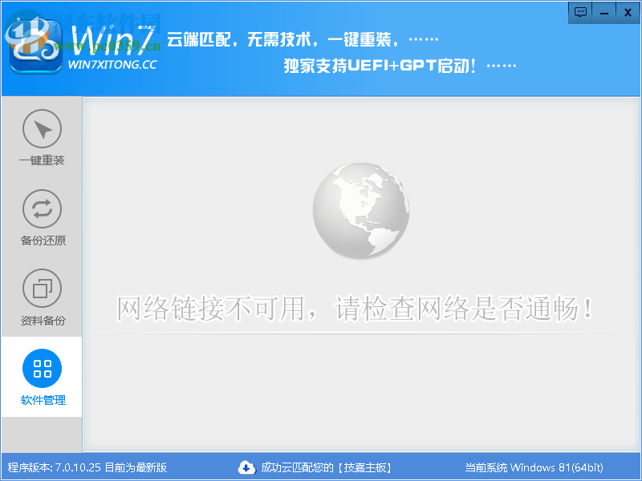Select the 一键重装 one-click reinstall icon
This screenshot has height=481, width=642.
42,128
